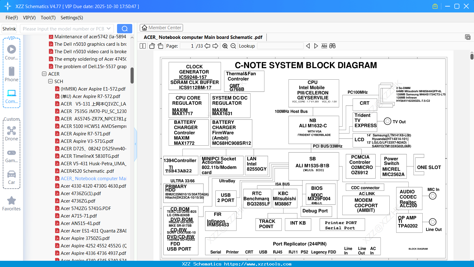Open the Game console category in the sidebar
Screen dimensions: 474x267
tap(12, 156)
